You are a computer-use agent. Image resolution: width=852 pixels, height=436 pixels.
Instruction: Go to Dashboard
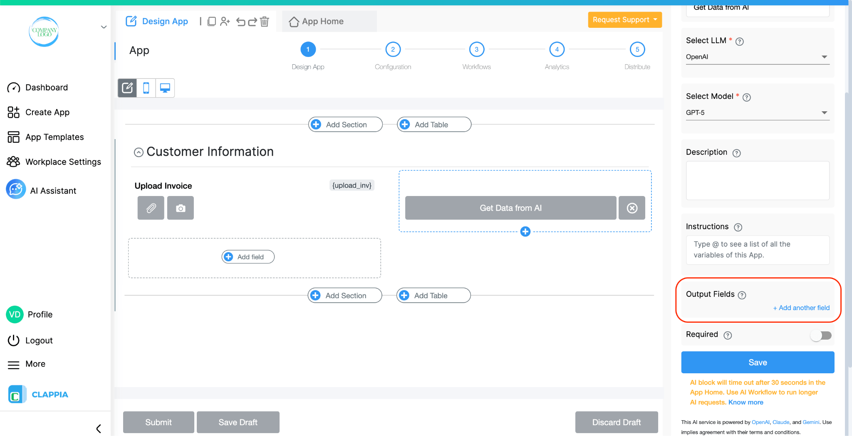tap(37, 87)
